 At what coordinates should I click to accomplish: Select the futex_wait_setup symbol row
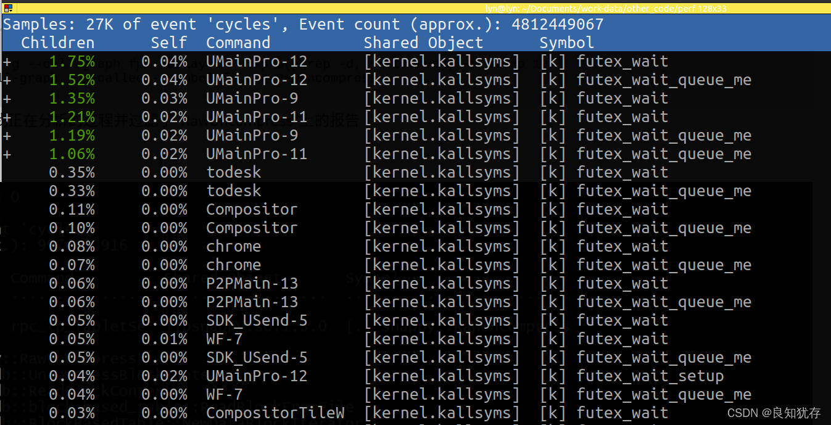click(650, 376)
